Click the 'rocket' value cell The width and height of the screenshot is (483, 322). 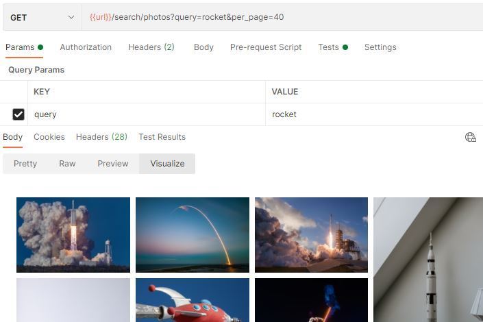point(374,114)
